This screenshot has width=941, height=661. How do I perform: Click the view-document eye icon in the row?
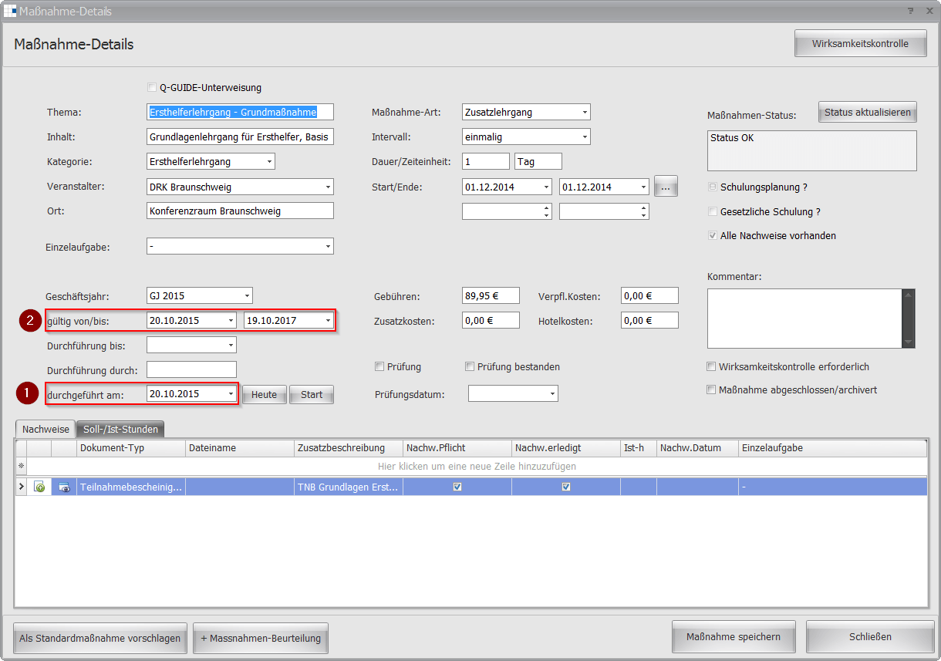[63, 487]
